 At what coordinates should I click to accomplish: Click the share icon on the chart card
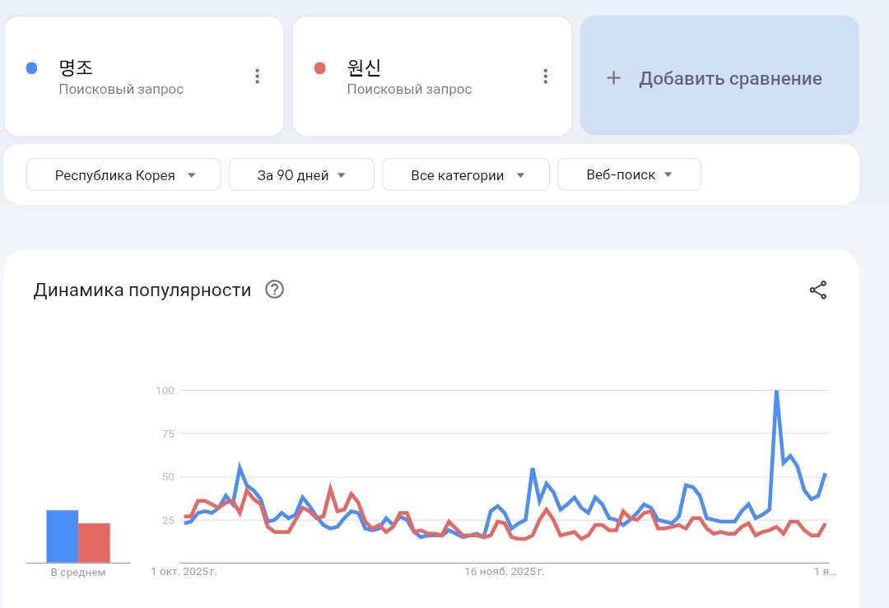pyautogui.click(x=818, y=290)
